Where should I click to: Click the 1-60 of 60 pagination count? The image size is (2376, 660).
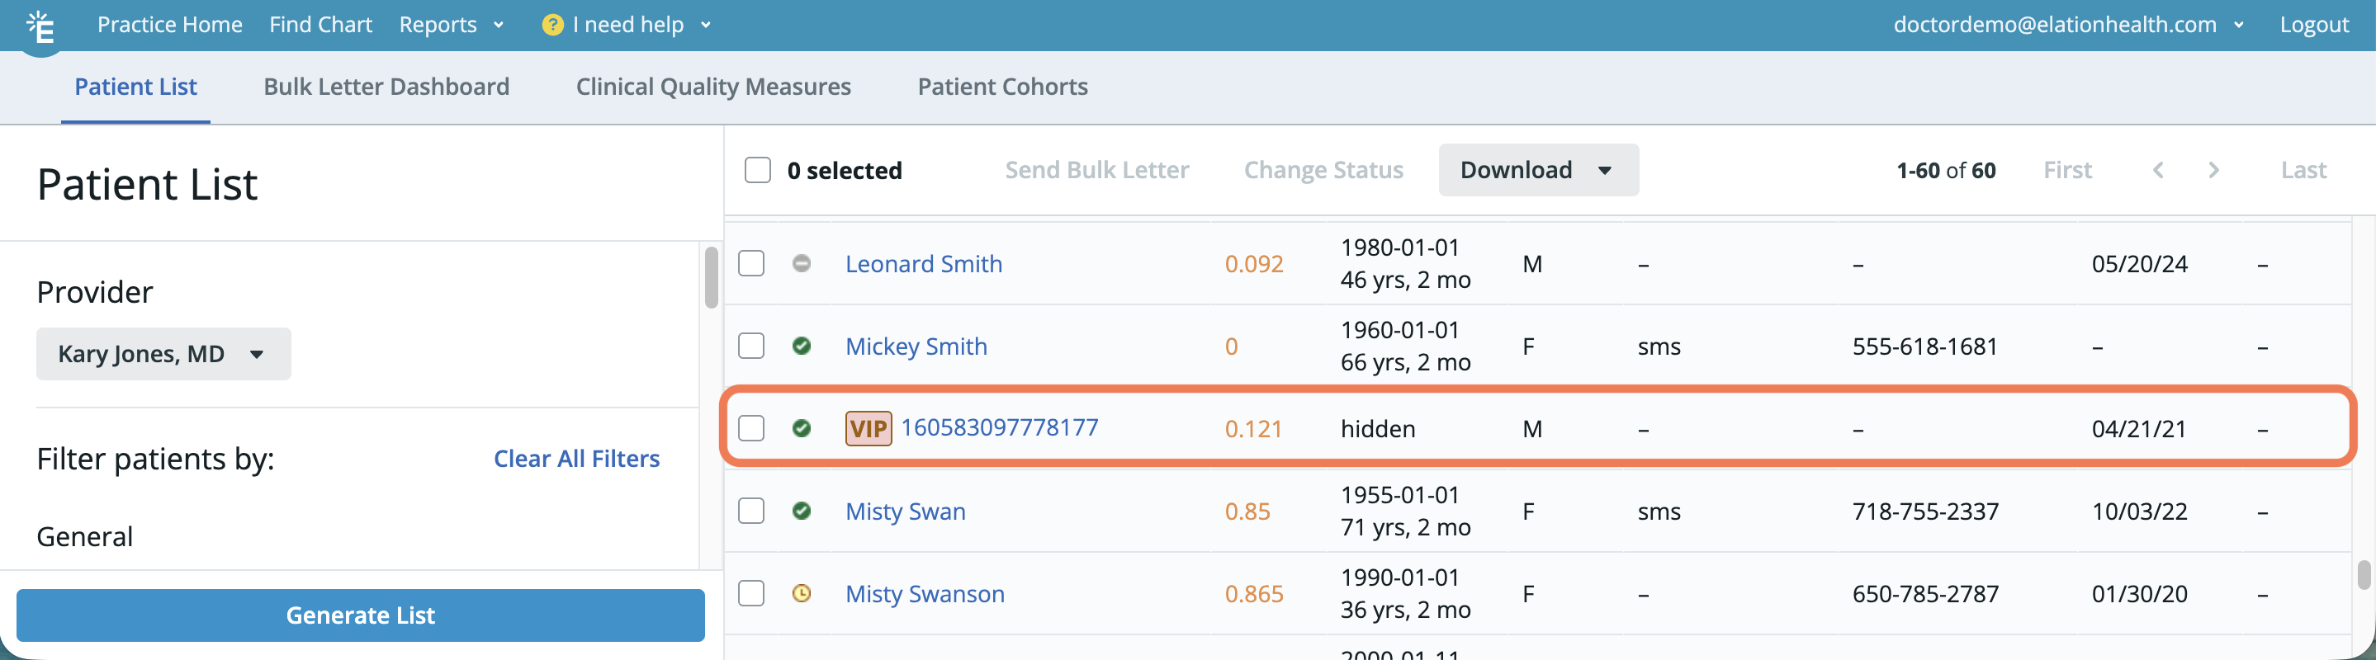(x=1945, y=170)
